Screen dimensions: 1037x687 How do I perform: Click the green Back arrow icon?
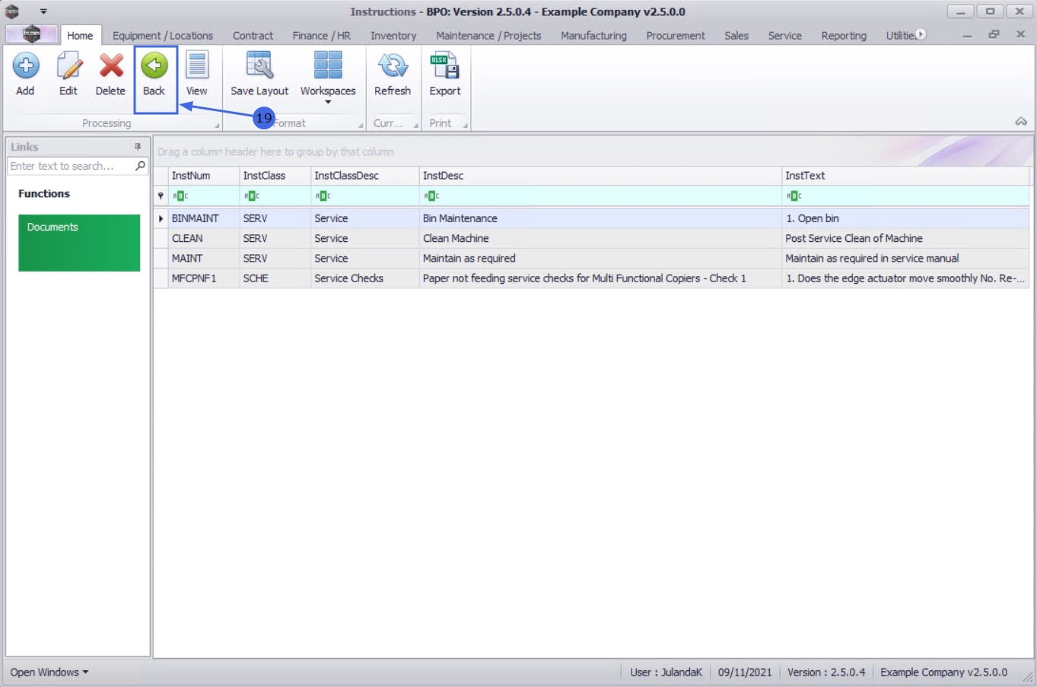pyautogui.click(x=154, y=65)
